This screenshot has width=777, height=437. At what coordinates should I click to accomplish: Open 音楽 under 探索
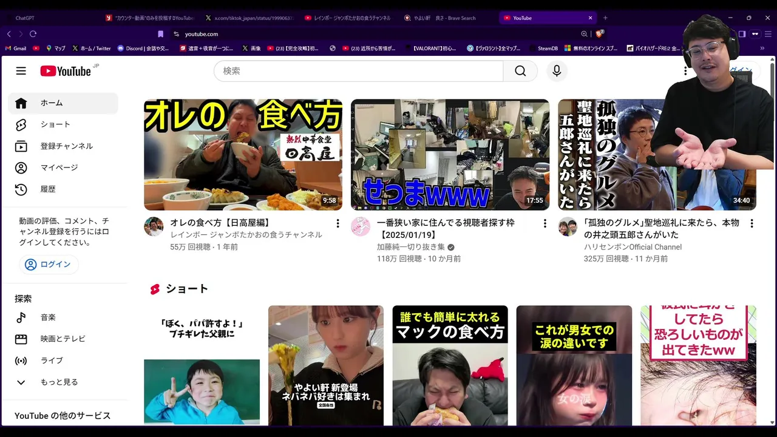[x=63, y=317]
